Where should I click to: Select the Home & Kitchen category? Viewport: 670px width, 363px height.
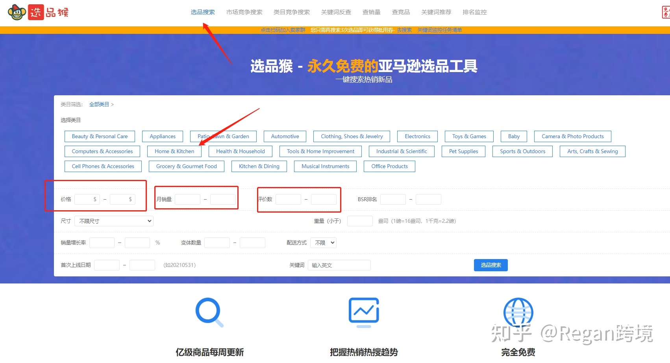(x=174, y=151)
